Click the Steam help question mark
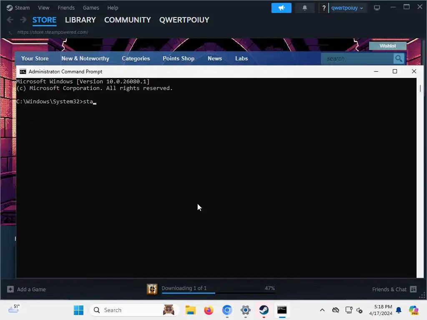427x320 pixels. (x=324, y=8)
